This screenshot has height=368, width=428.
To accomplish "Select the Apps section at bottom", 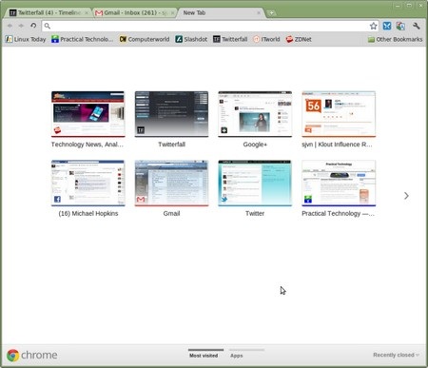I will click(x=237, y=356).
